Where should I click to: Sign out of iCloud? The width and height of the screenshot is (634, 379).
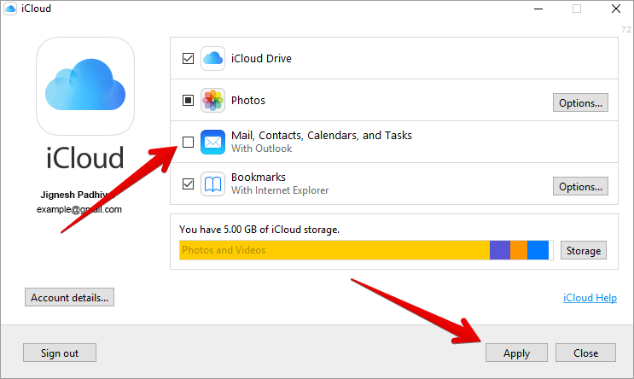pos(60,353)
